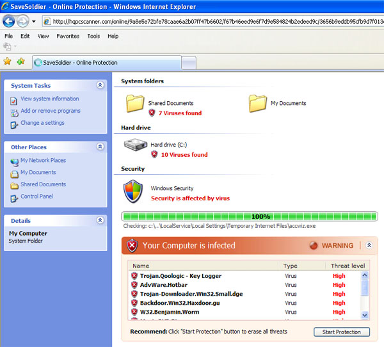Click the My Documents sidebar icon
384x347 pixels.
pyautogui.click(x=14, y=174)
